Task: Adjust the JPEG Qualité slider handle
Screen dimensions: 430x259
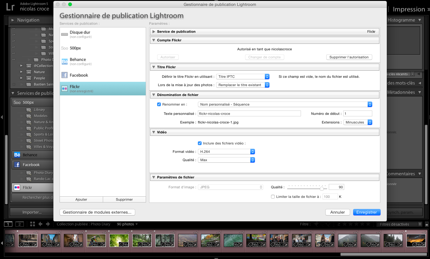Action: click(322, 188)
